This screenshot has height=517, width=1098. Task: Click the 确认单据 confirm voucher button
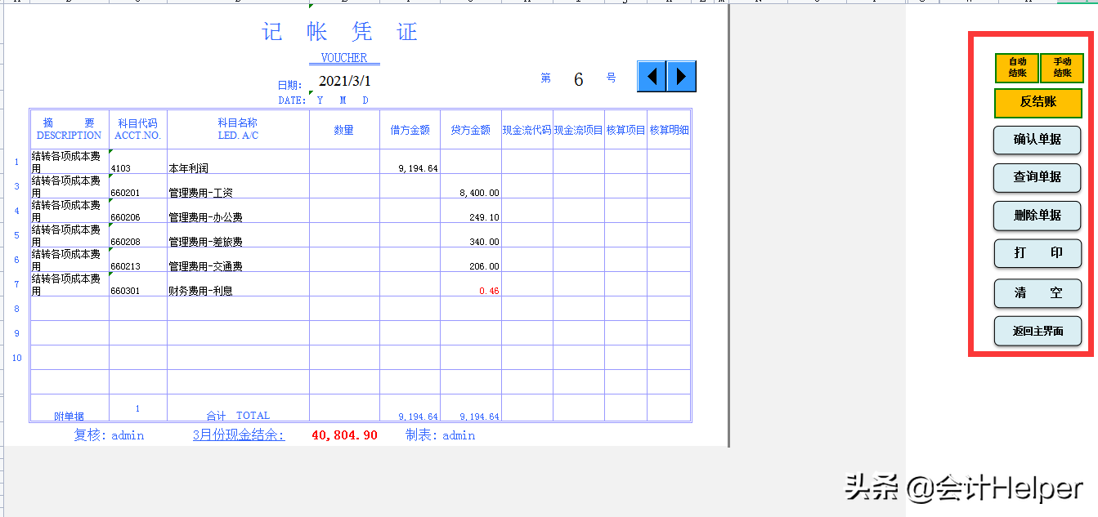coord(1037,140)
